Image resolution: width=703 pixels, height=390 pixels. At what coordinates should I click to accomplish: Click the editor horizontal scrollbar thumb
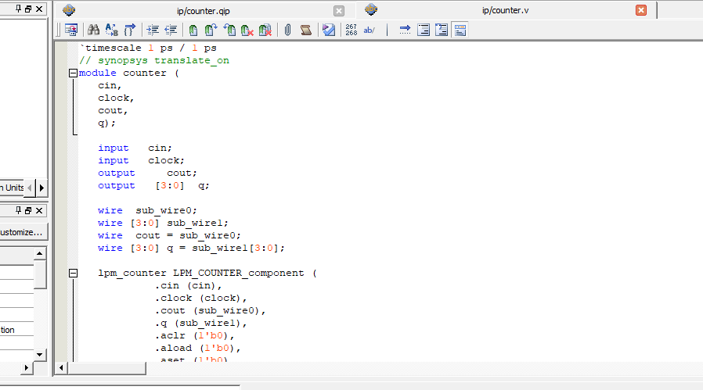pyautogui.click(x=106, y=368)
